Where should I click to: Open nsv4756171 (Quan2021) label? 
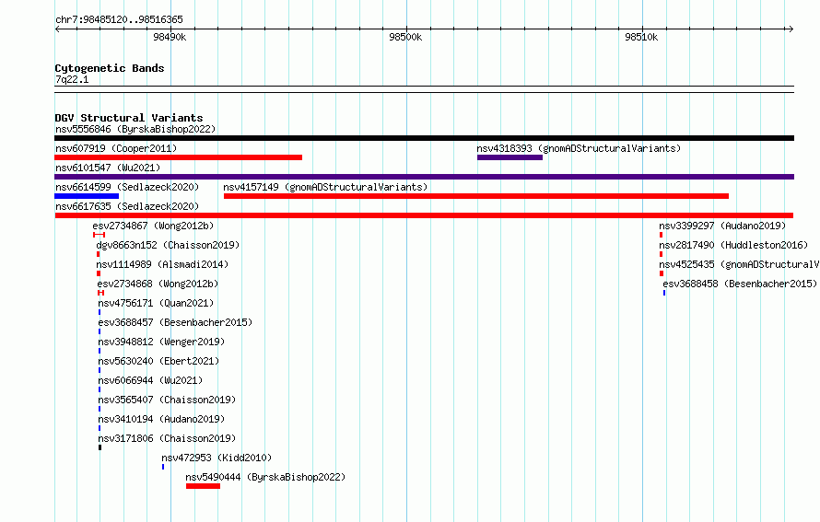pyautogui.click(x=156, y=303)
